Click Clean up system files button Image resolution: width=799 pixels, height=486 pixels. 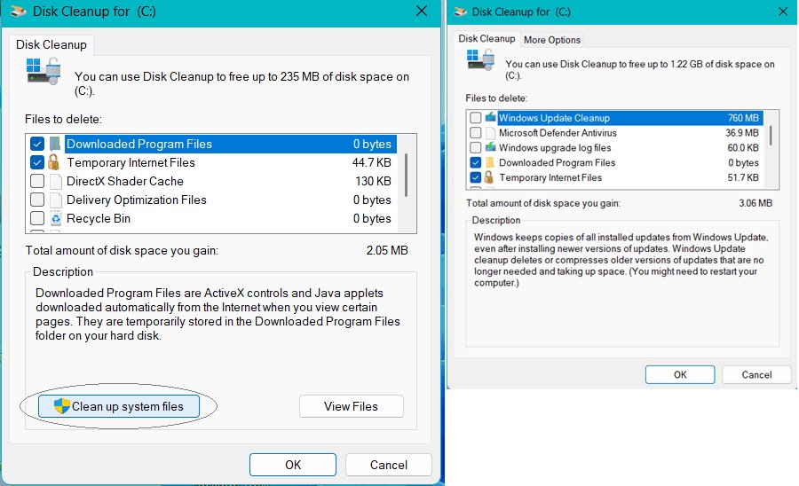[119, 406]
